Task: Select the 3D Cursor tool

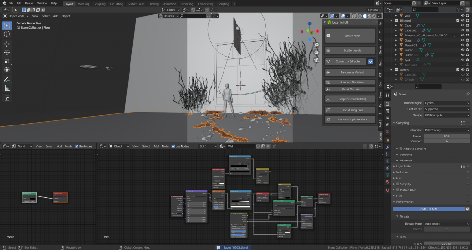Action: [x=7, y=34]
